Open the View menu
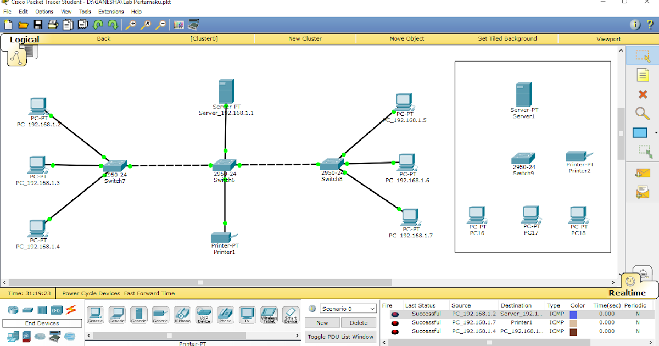 66,12
